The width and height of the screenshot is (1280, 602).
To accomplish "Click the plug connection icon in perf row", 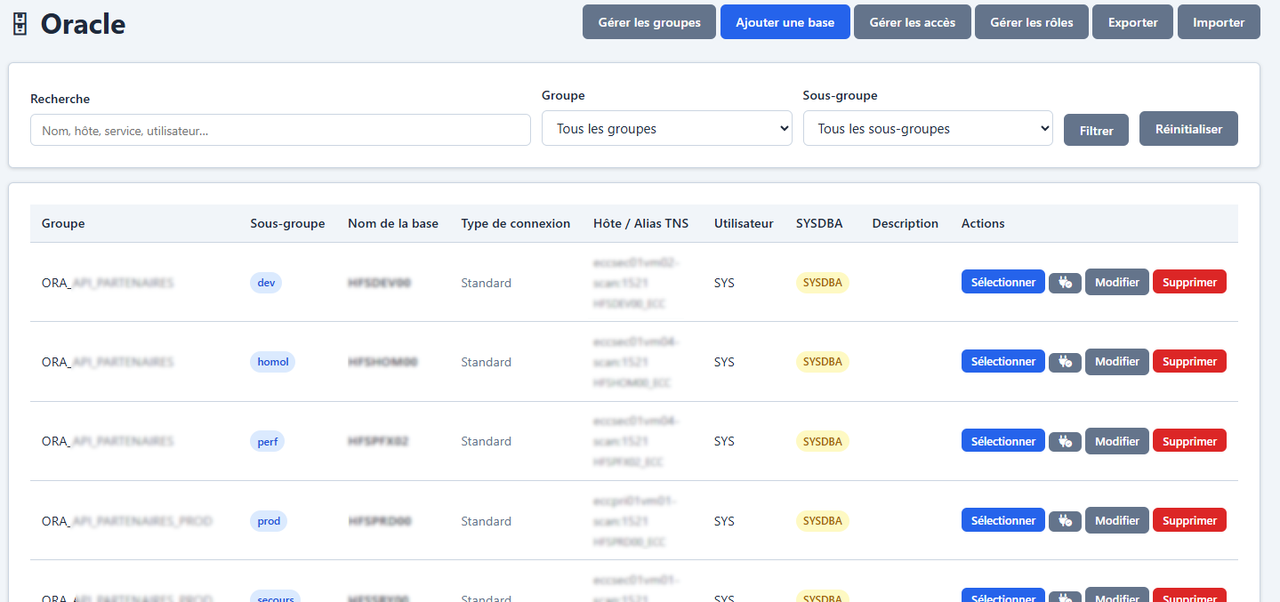I will pos(1065,441).
